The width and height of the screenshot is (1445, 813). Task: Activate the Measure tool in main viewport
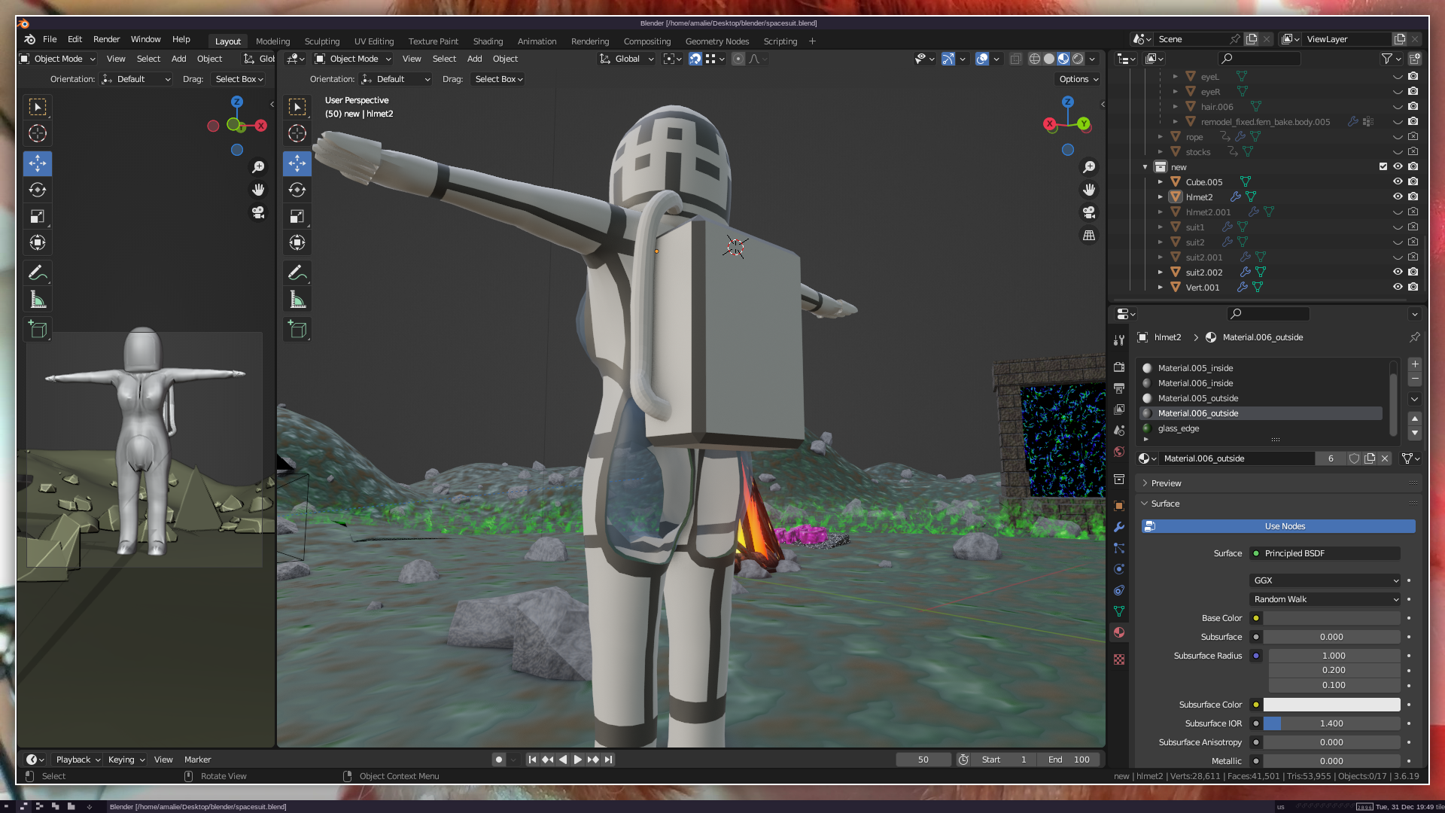[x=297, y=300]
